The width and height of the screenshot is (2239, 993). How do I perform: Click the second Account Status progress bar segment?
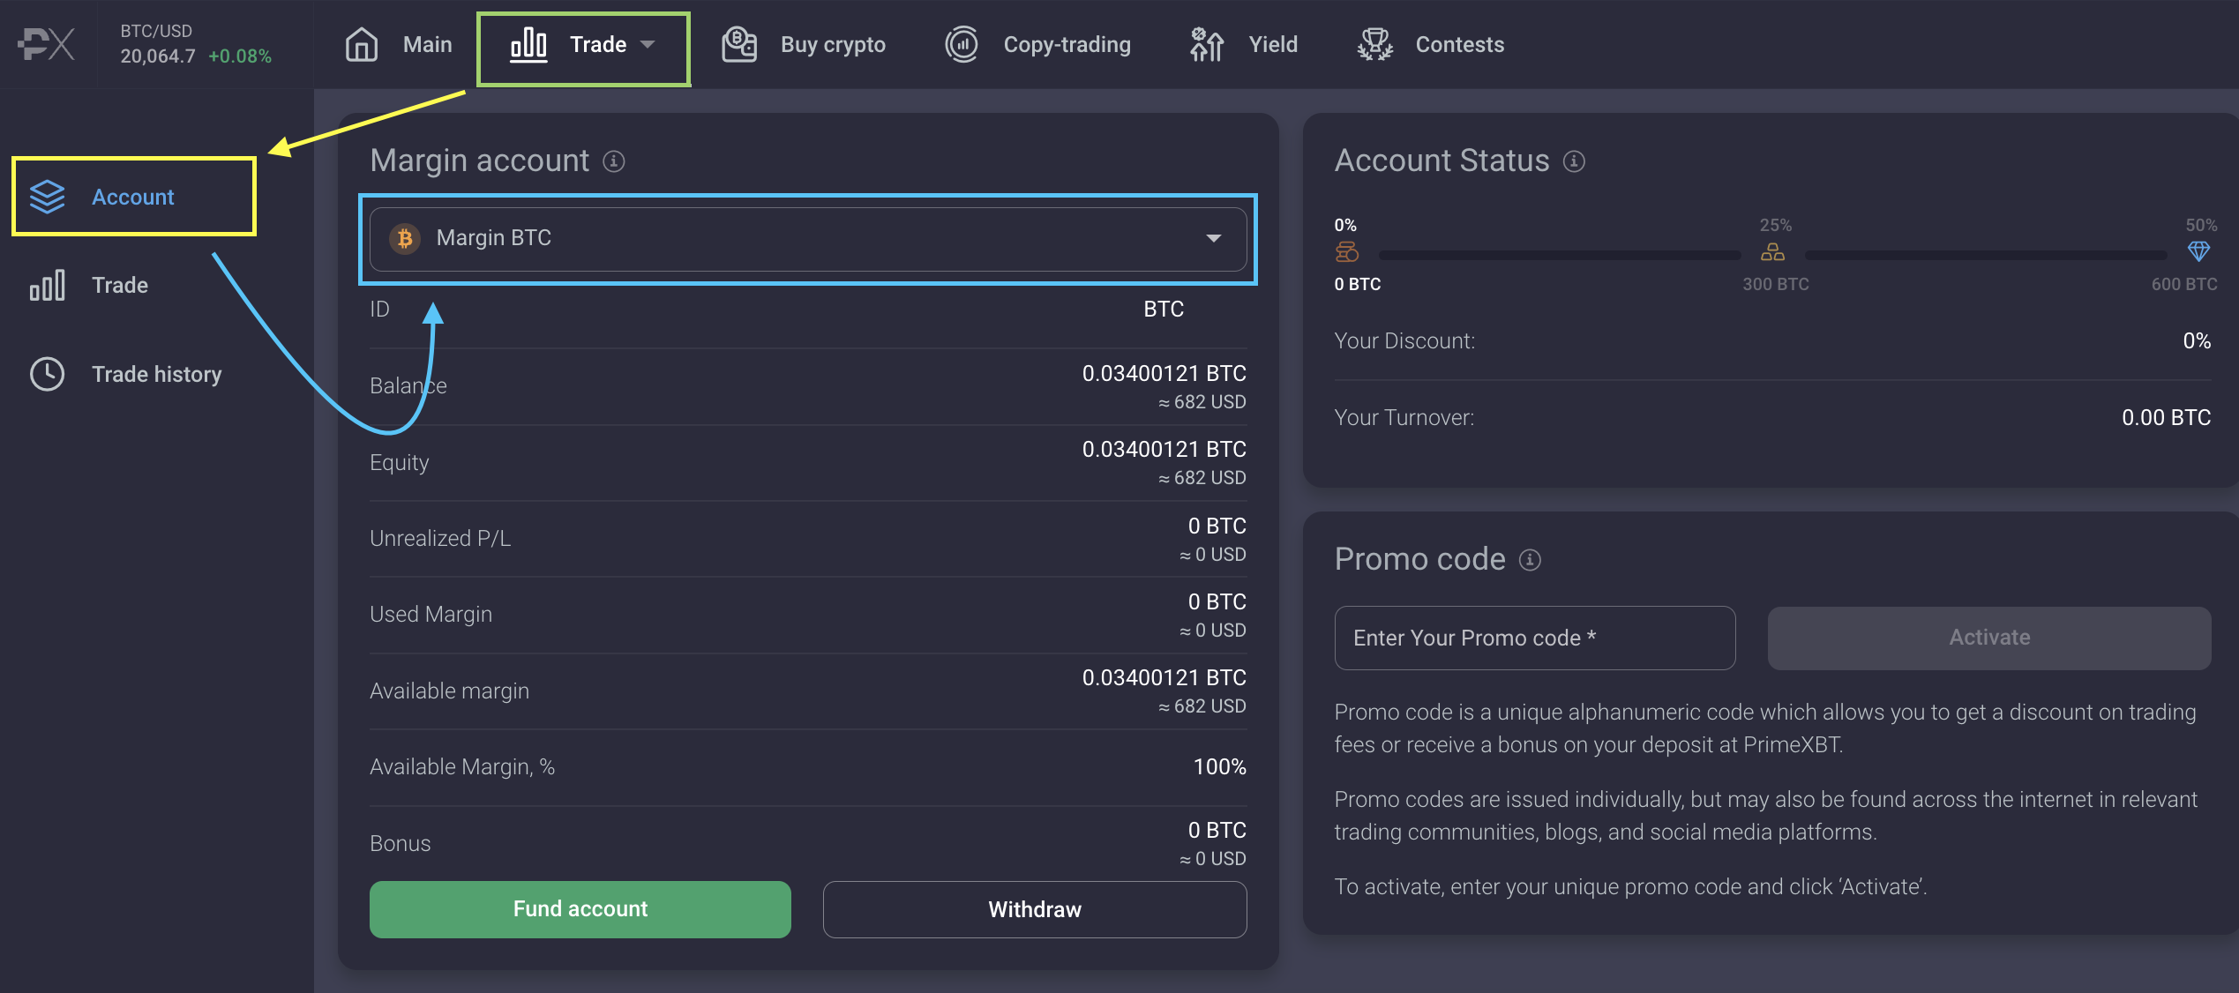1986,256
